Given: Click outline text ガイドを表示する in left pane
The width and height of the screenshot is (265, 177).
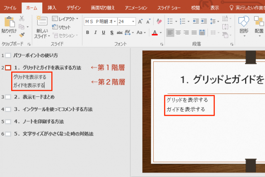Looking at the screenshot, I should 28,85.
